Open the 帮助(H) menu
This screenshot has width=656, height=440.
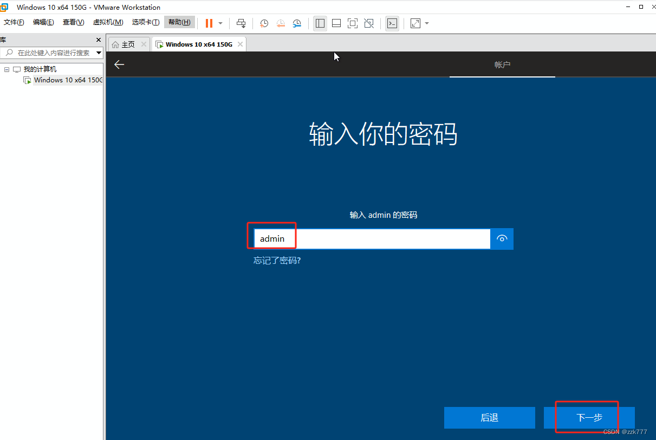[x=179, y=22]
